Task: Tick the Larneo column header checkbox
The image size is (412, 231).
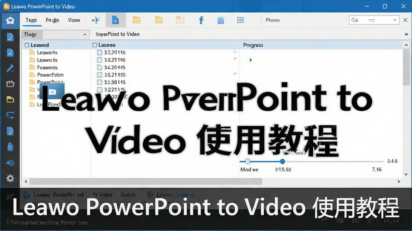Action: [95, 45]
